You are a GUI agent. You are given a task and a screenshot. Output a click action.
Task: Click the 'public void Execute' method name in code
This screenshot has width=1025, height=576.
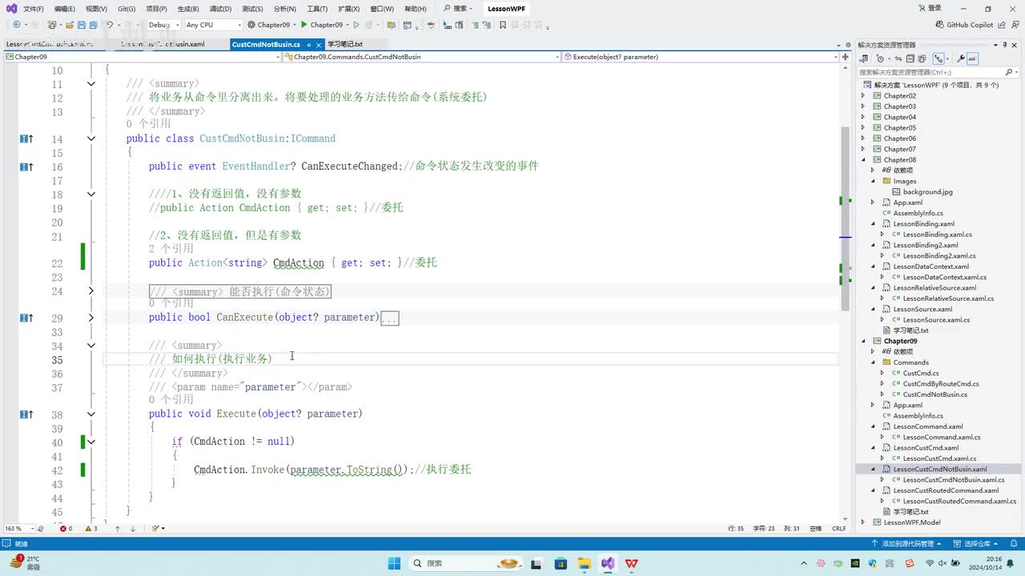pos(236,414)
